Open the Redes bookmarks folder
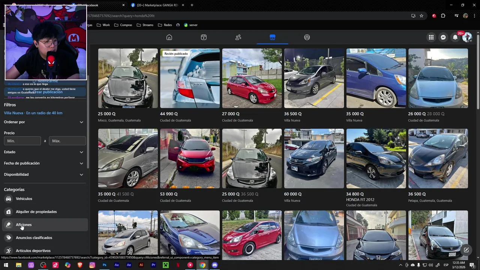 [x=165, y=25]
